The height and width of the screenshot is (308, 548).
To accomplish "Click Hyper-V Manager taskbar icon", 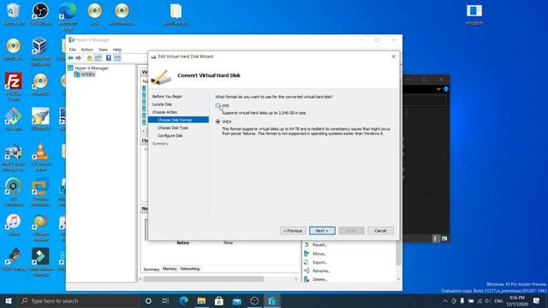I will click(x=272, y=300).
